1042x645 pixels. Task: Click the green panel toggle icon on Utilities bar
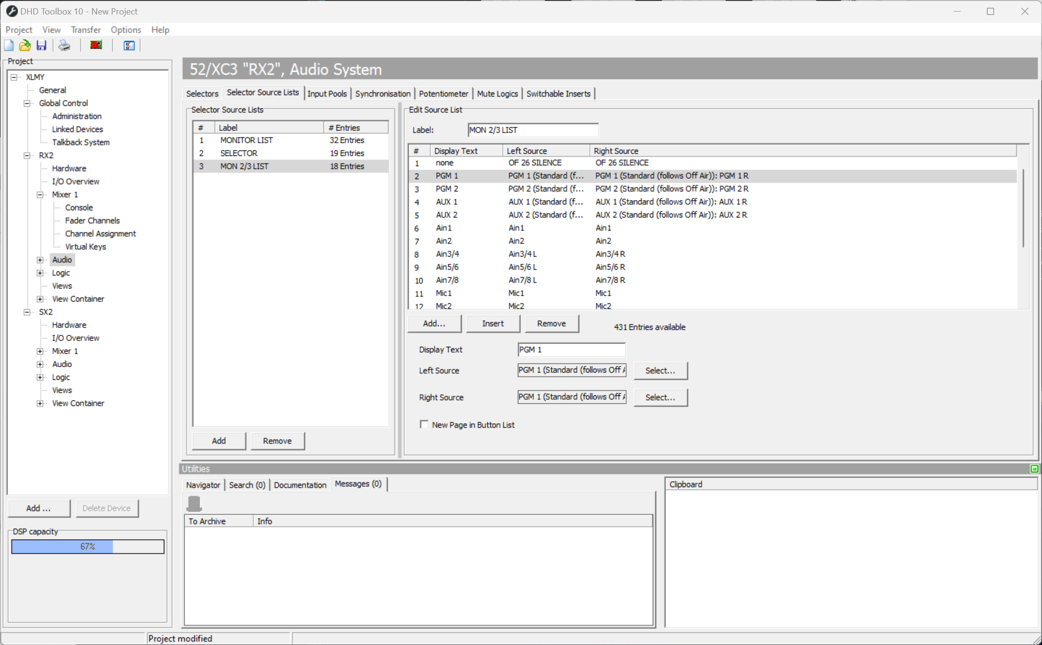1034,469
